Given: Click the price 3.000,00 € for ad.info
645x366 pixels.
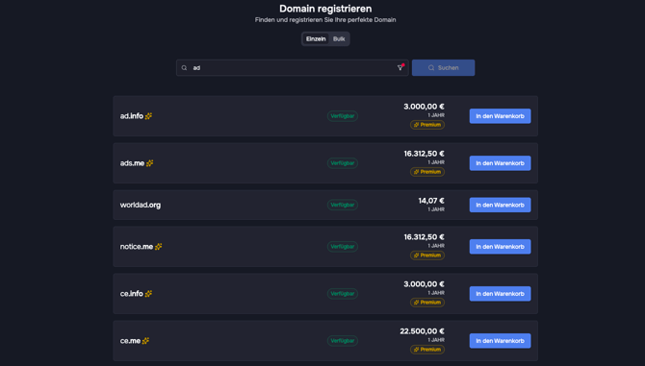Looking at the screenshot, I should 425,107.
